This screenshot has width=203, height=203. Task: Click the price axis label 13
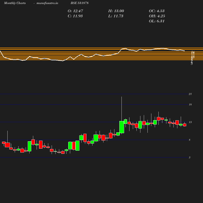190,122
